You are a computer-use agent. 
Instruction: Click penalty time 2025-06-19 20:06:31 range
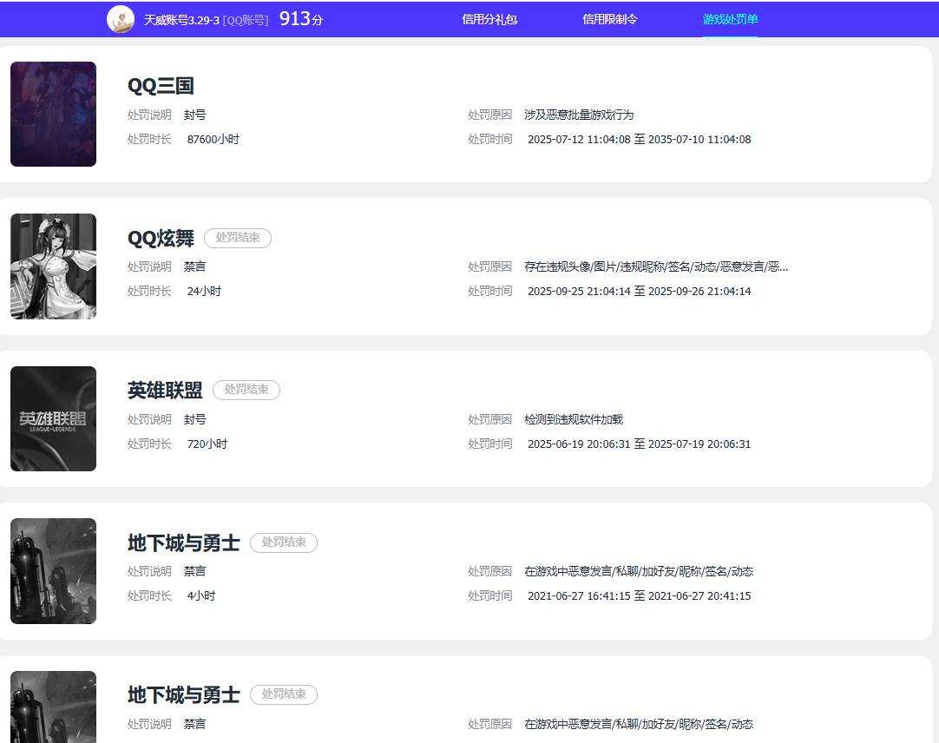coord(639,444)
